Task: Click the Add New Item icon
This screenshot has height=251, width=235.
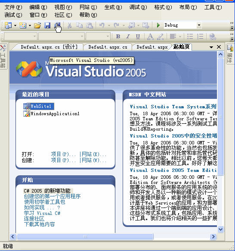Action: (x=23, y=25)
